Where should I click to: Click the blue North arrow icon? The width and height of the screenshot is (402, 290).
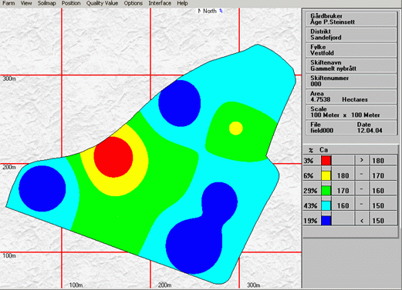[x=221, y=11]
